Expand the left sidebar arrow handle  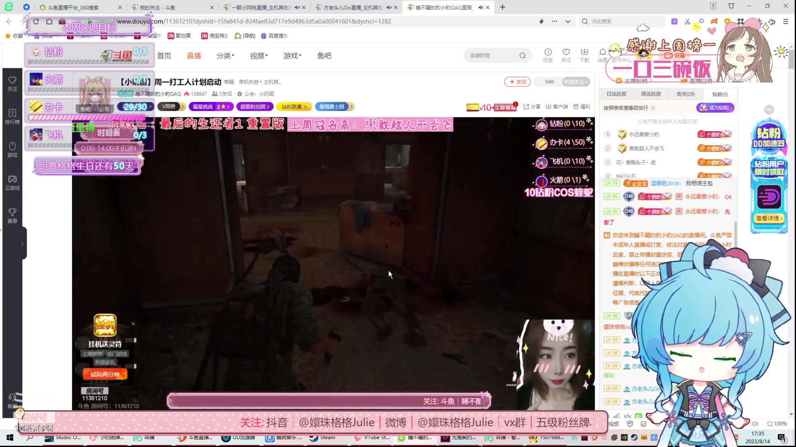pos(22,244)
